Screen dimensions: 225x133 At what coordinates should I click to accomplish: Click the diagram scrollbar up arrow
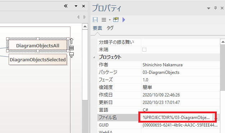[85, 27]
